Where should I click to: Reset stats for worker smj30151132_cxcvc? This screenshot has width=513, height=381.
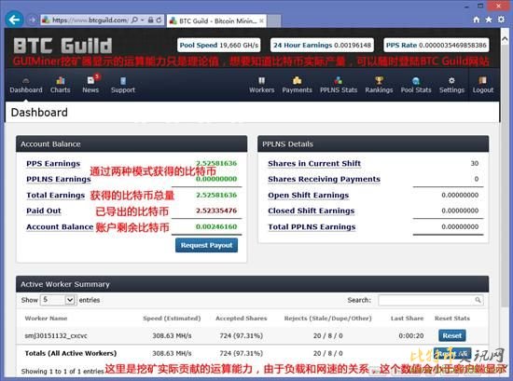pyautogui.click(x=451, y=335)
